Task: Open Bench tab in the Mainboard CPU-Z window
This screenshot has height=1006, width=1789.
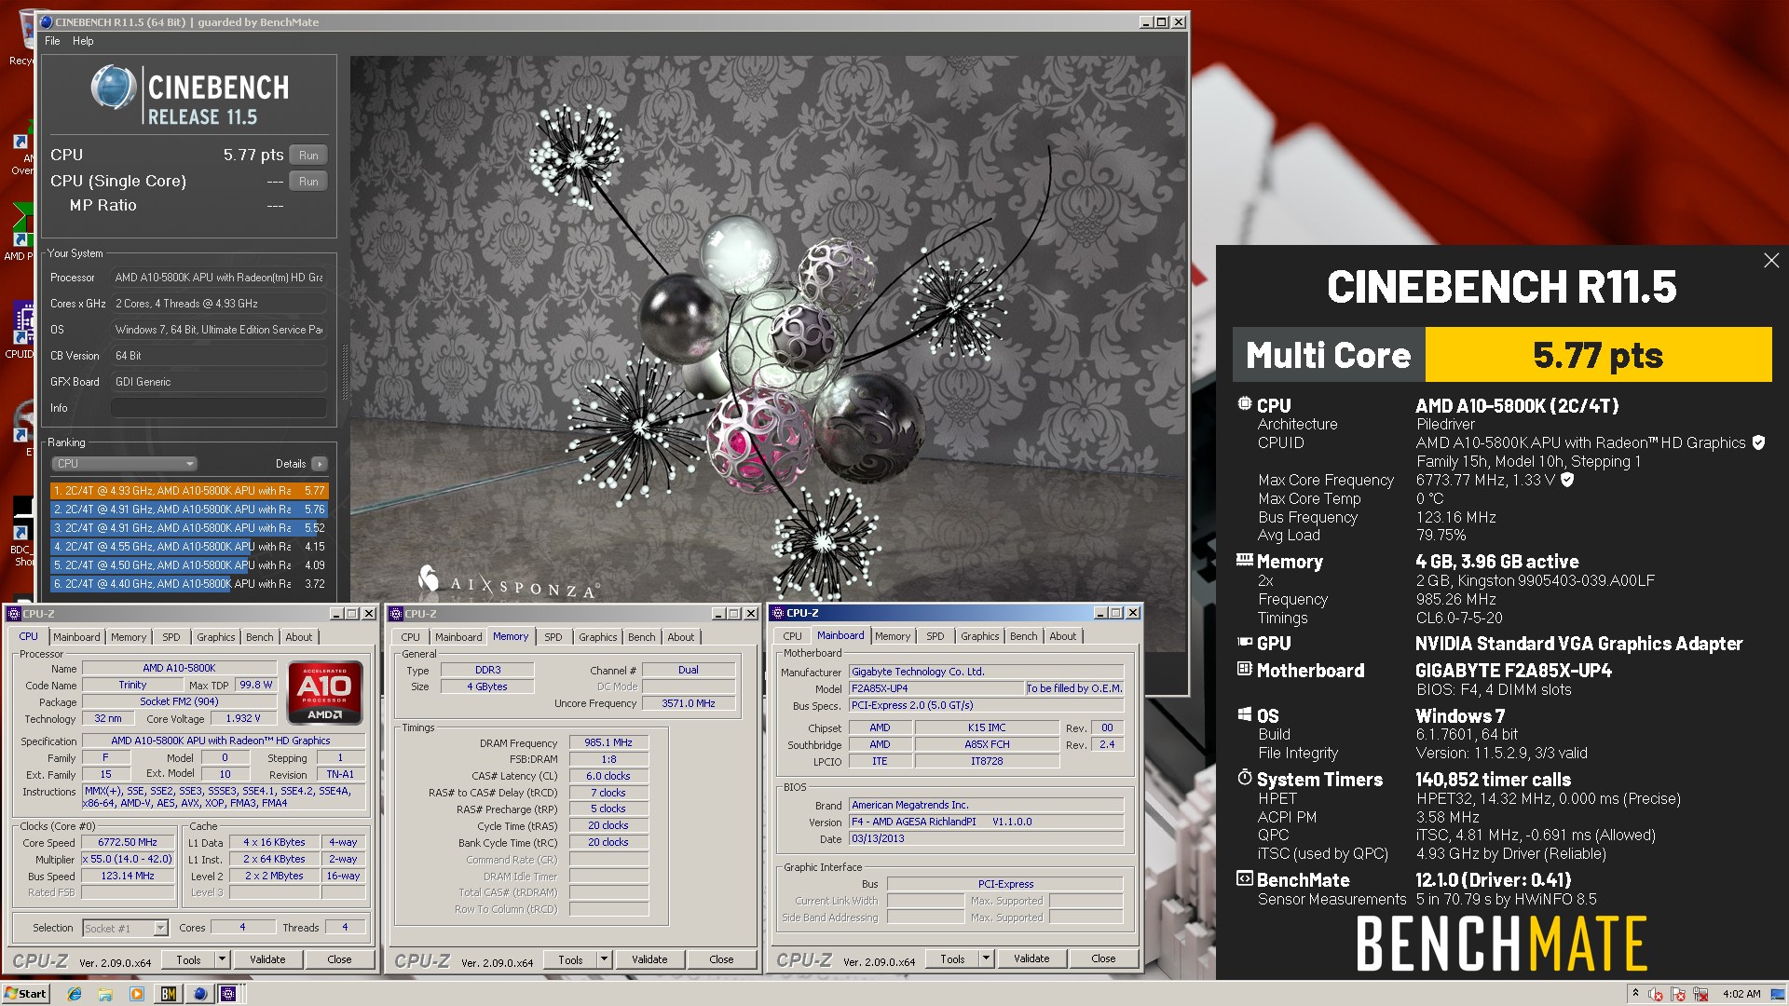Action: coord(1023,636)
